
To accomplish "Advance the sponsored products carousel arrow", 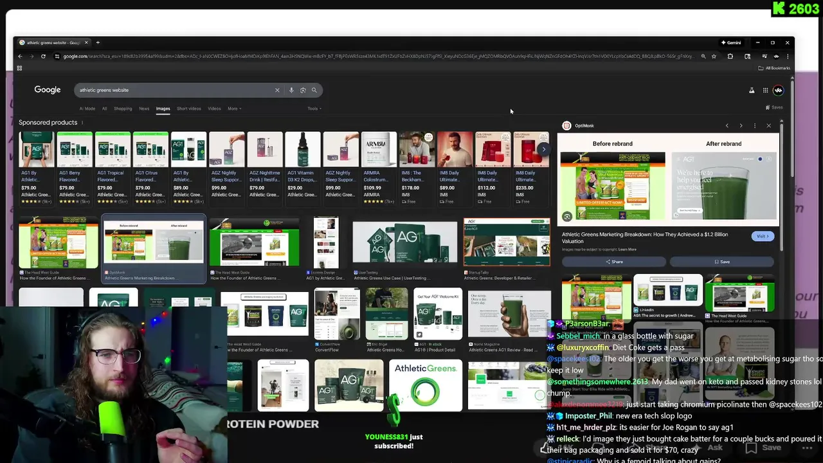I will (x=543, y=149).
